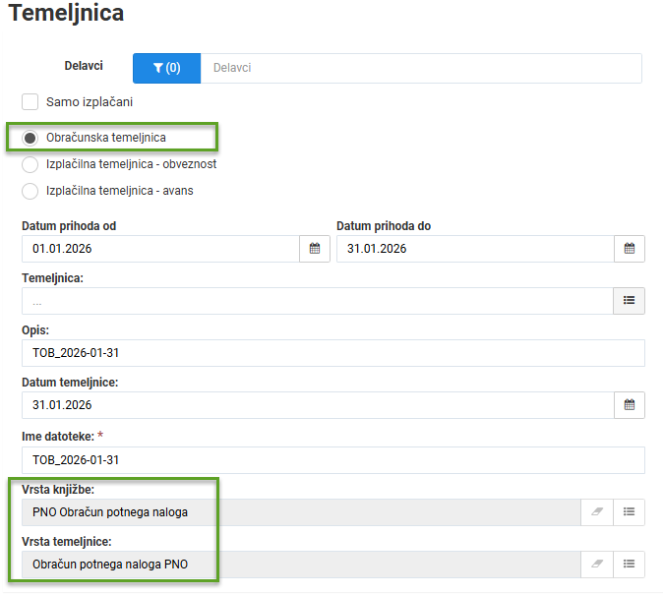Click the Datum prihoda od date field

(160, 249)
